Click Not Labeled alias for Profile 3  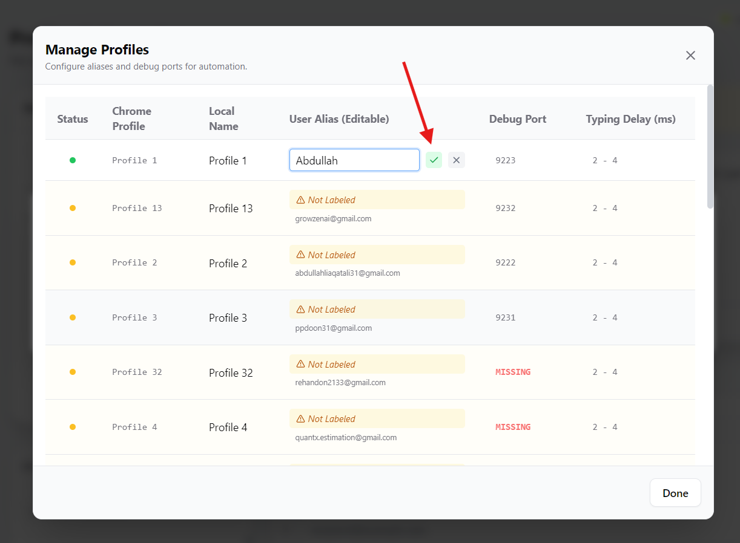tap(377, 310)
